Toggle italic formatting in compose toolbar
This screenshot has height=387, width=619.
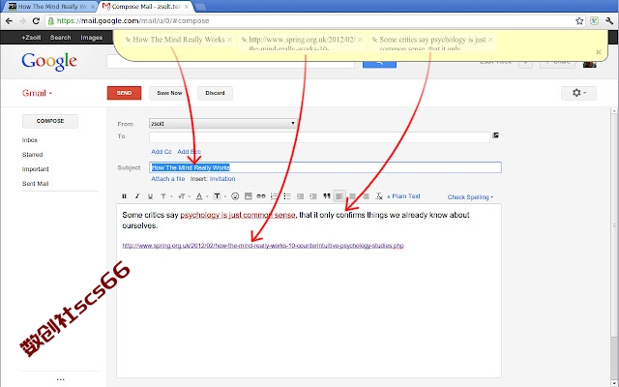point(137,196)
